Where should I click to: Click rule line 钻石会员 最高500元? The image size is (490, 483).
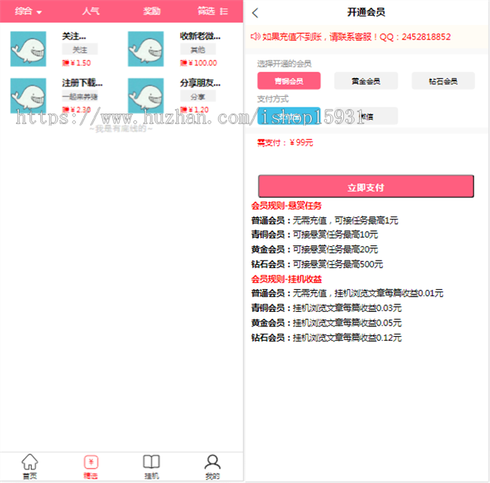pyautogui.click(x=317, y=264)
